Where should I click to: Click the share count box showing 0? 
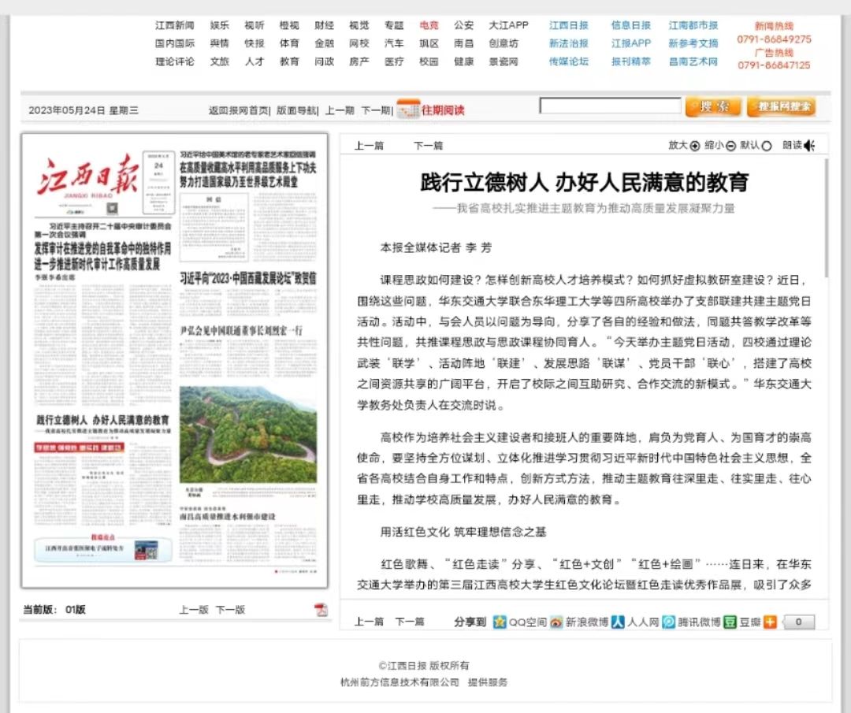coord(798,622)
